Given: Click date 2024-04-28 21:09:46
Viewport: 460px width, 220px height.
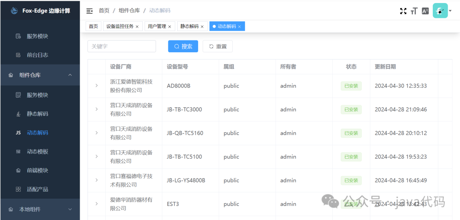Looking at the screenshot, I should pos(401,110).
